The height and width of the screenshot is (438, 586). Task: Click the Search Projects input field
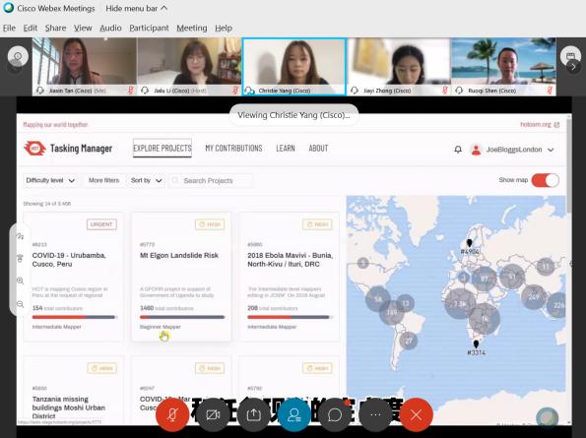click(211, 180)
